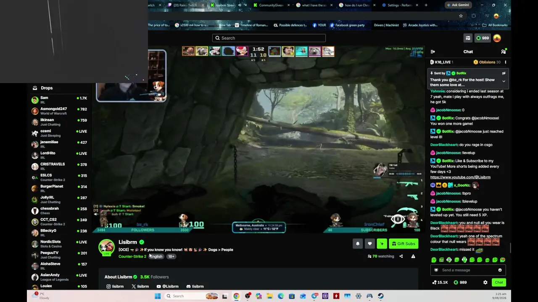Report the stream with the warning icon
Viewport: 538px width, 302px height.
click(413, 256)
